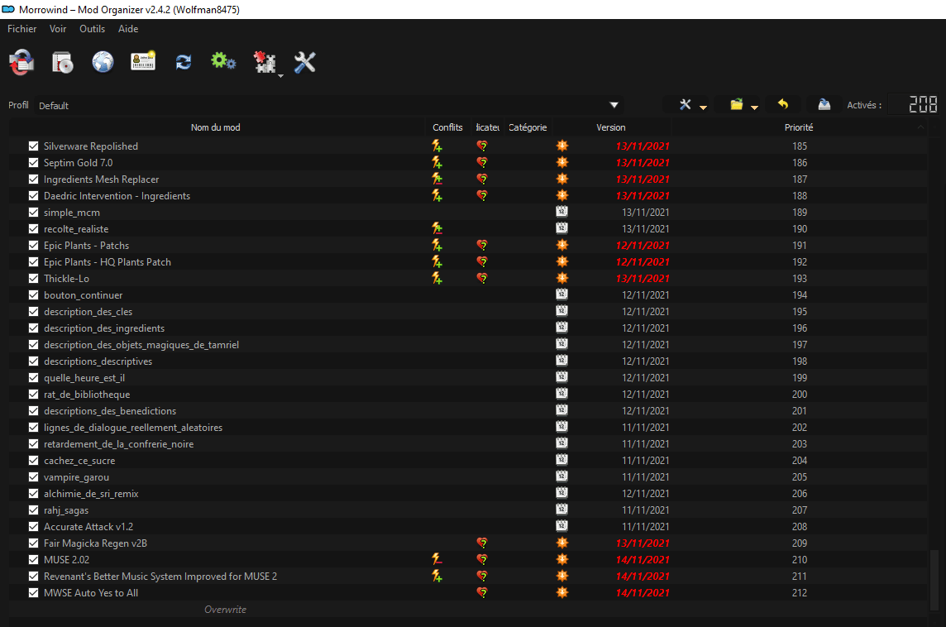Open Settings wrench and screwdriver icon

coord(305,62)
